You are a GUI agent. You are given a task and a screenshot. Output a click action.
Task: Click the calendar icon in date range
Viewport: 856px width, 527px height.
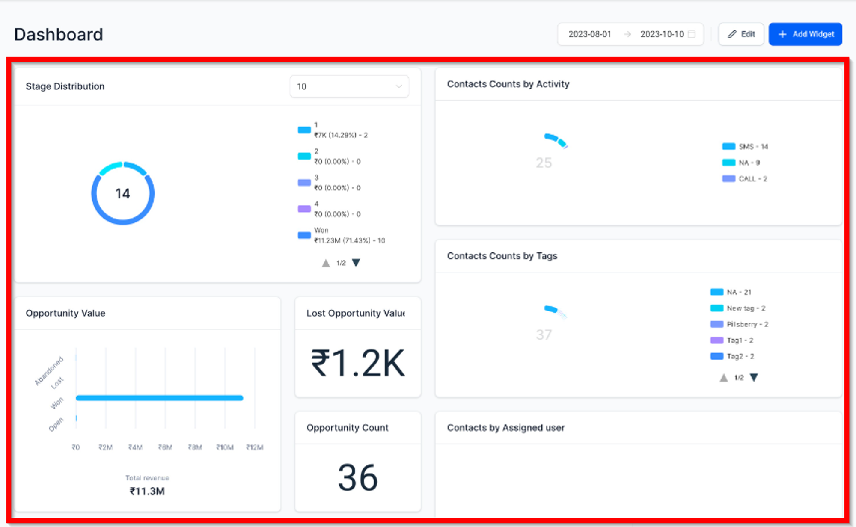tap(692, 34)
